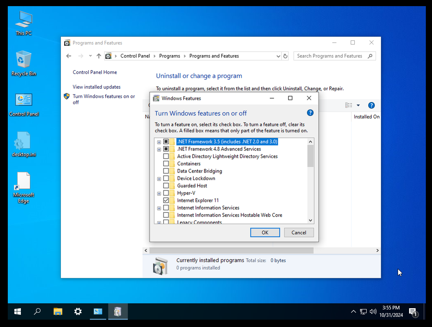Go up one level in Programs and Features
This screenshot has height=327, width=432.
98,56
